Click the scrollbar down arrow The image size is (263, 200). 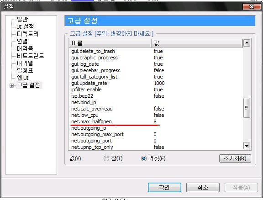coord(247,146)
